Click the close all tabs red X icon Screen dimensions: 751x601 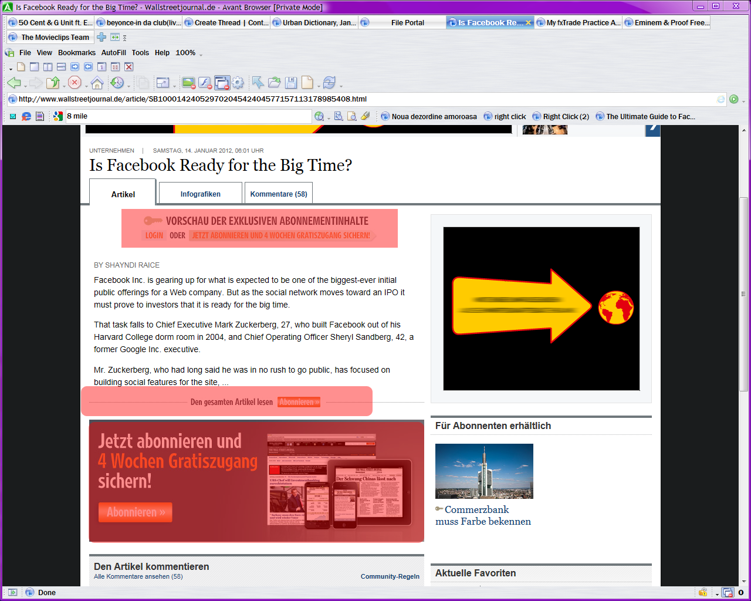pyautogui.click(x=129, y=67)
